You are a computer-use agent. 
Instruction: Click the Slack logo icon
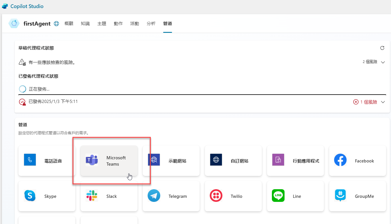click(x=92, y=196)
